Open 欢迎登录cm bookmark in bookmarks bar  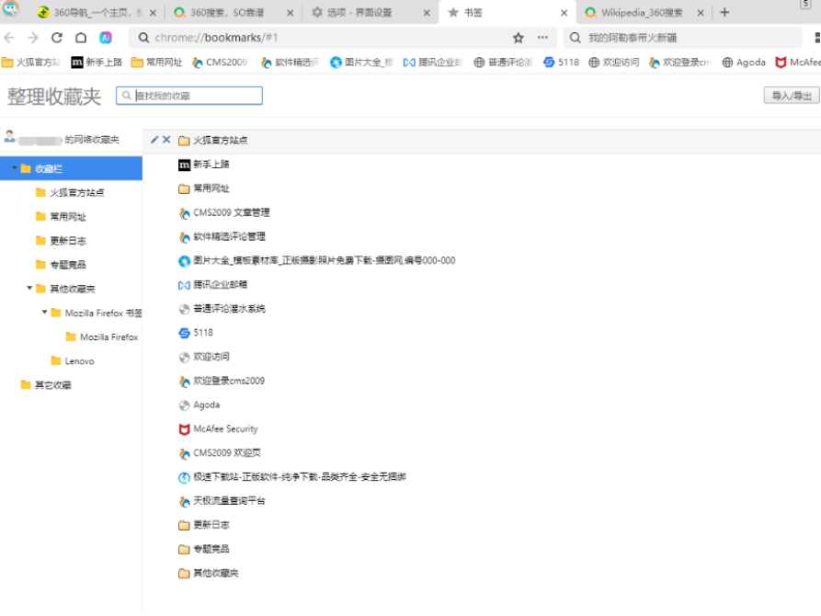tap(679, 63)
